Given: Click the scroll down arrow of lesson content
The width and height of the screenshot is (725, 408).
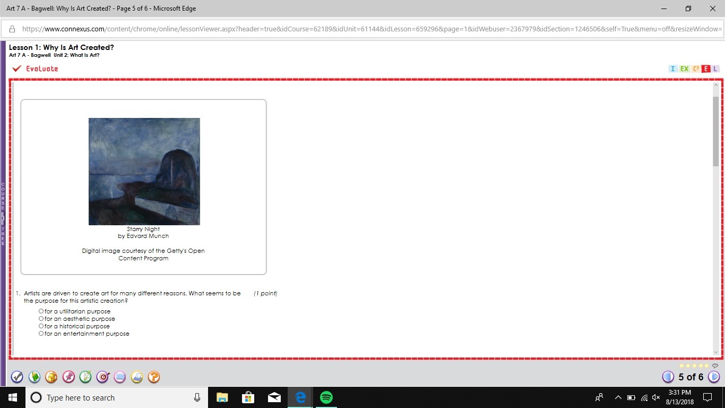Looking at the screenshot, I should pos(715,351).
